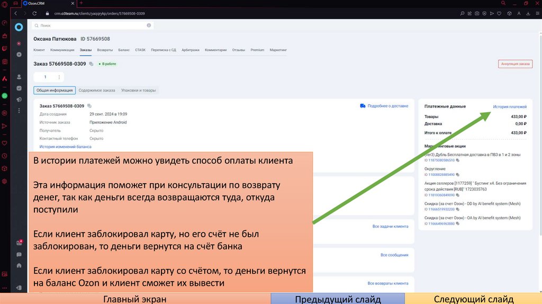Switch to the Комментарии tab
Image resolution: width=542 pixels, height=304 pixels.
tap(216, 50)
